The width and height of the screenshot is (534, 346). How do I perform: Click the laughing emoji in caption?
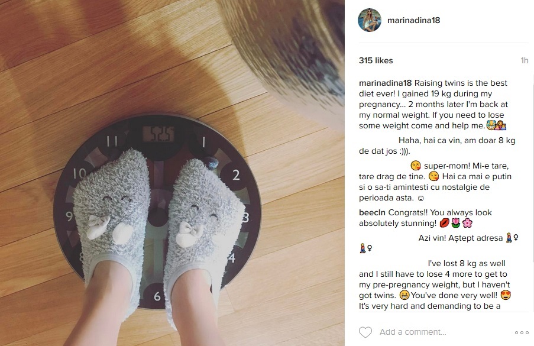pyautogui.click(x=490, y=125)
